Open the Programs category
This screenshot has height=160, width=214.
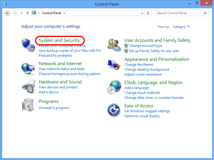click(49, 102)
